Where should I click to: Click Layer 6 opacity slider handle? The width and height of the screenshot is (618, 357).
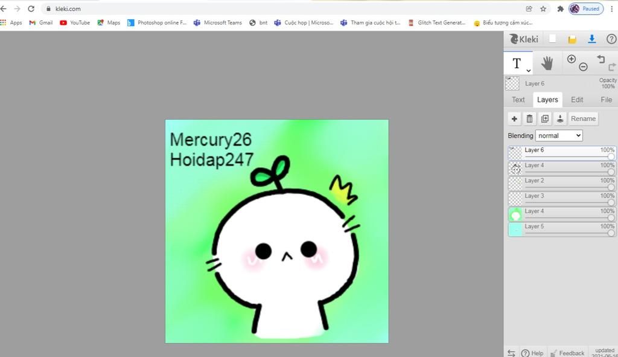point(611,157)
